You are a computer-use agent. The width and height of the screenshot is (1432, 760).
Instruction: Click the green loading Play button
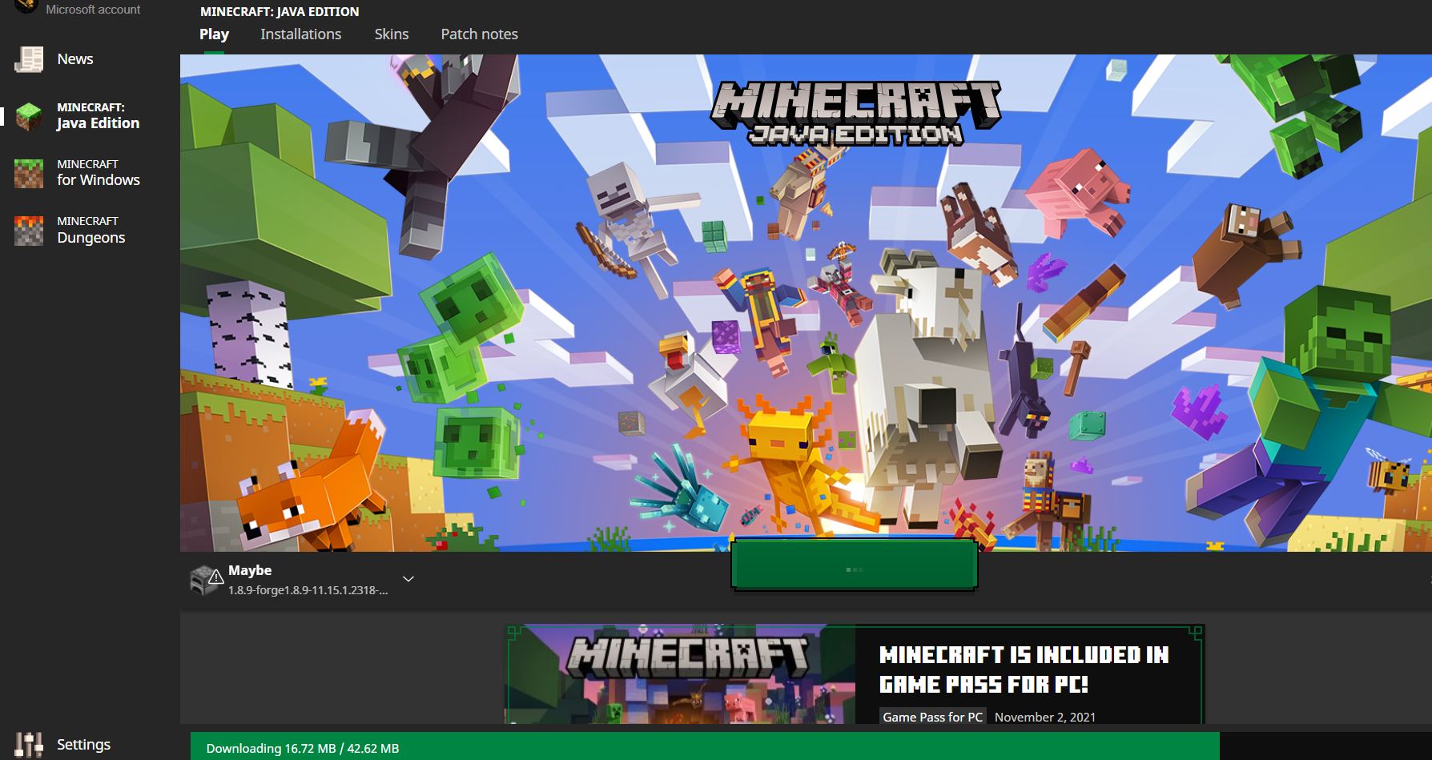854,565
